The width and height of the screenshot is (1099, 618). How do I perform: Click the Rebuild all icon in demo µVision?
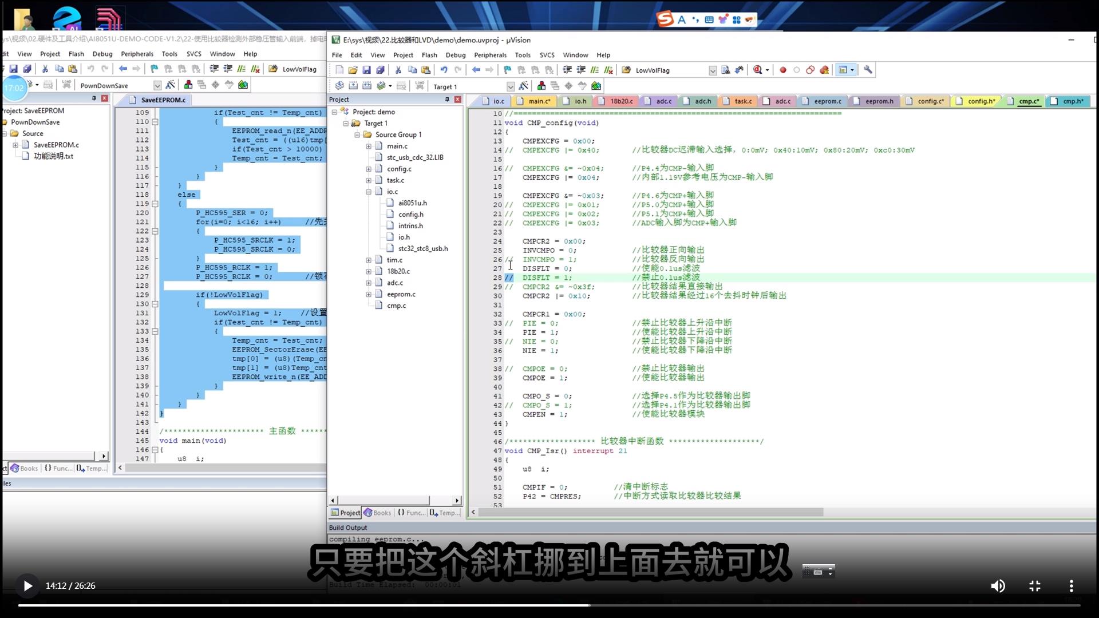(367, 86)
